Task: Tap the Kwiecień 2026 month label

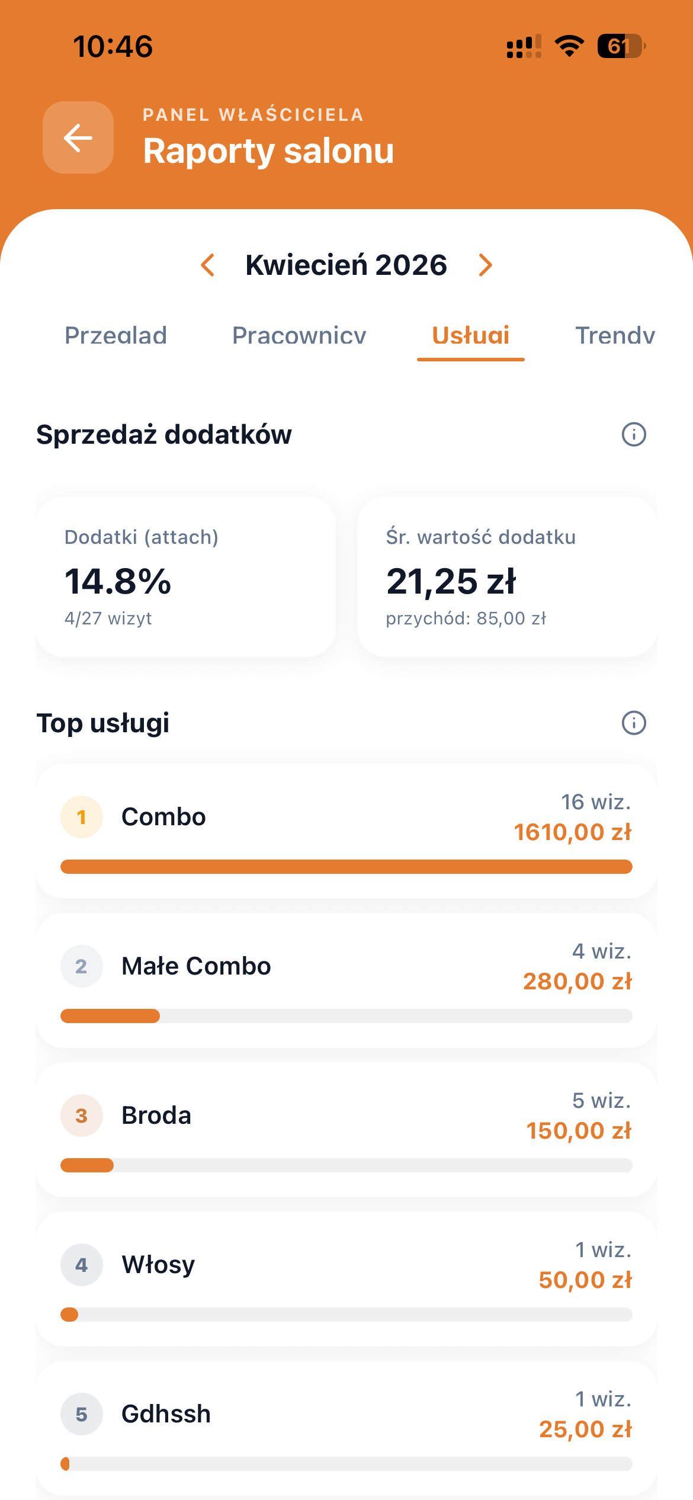Action: (x=346, y=265)
